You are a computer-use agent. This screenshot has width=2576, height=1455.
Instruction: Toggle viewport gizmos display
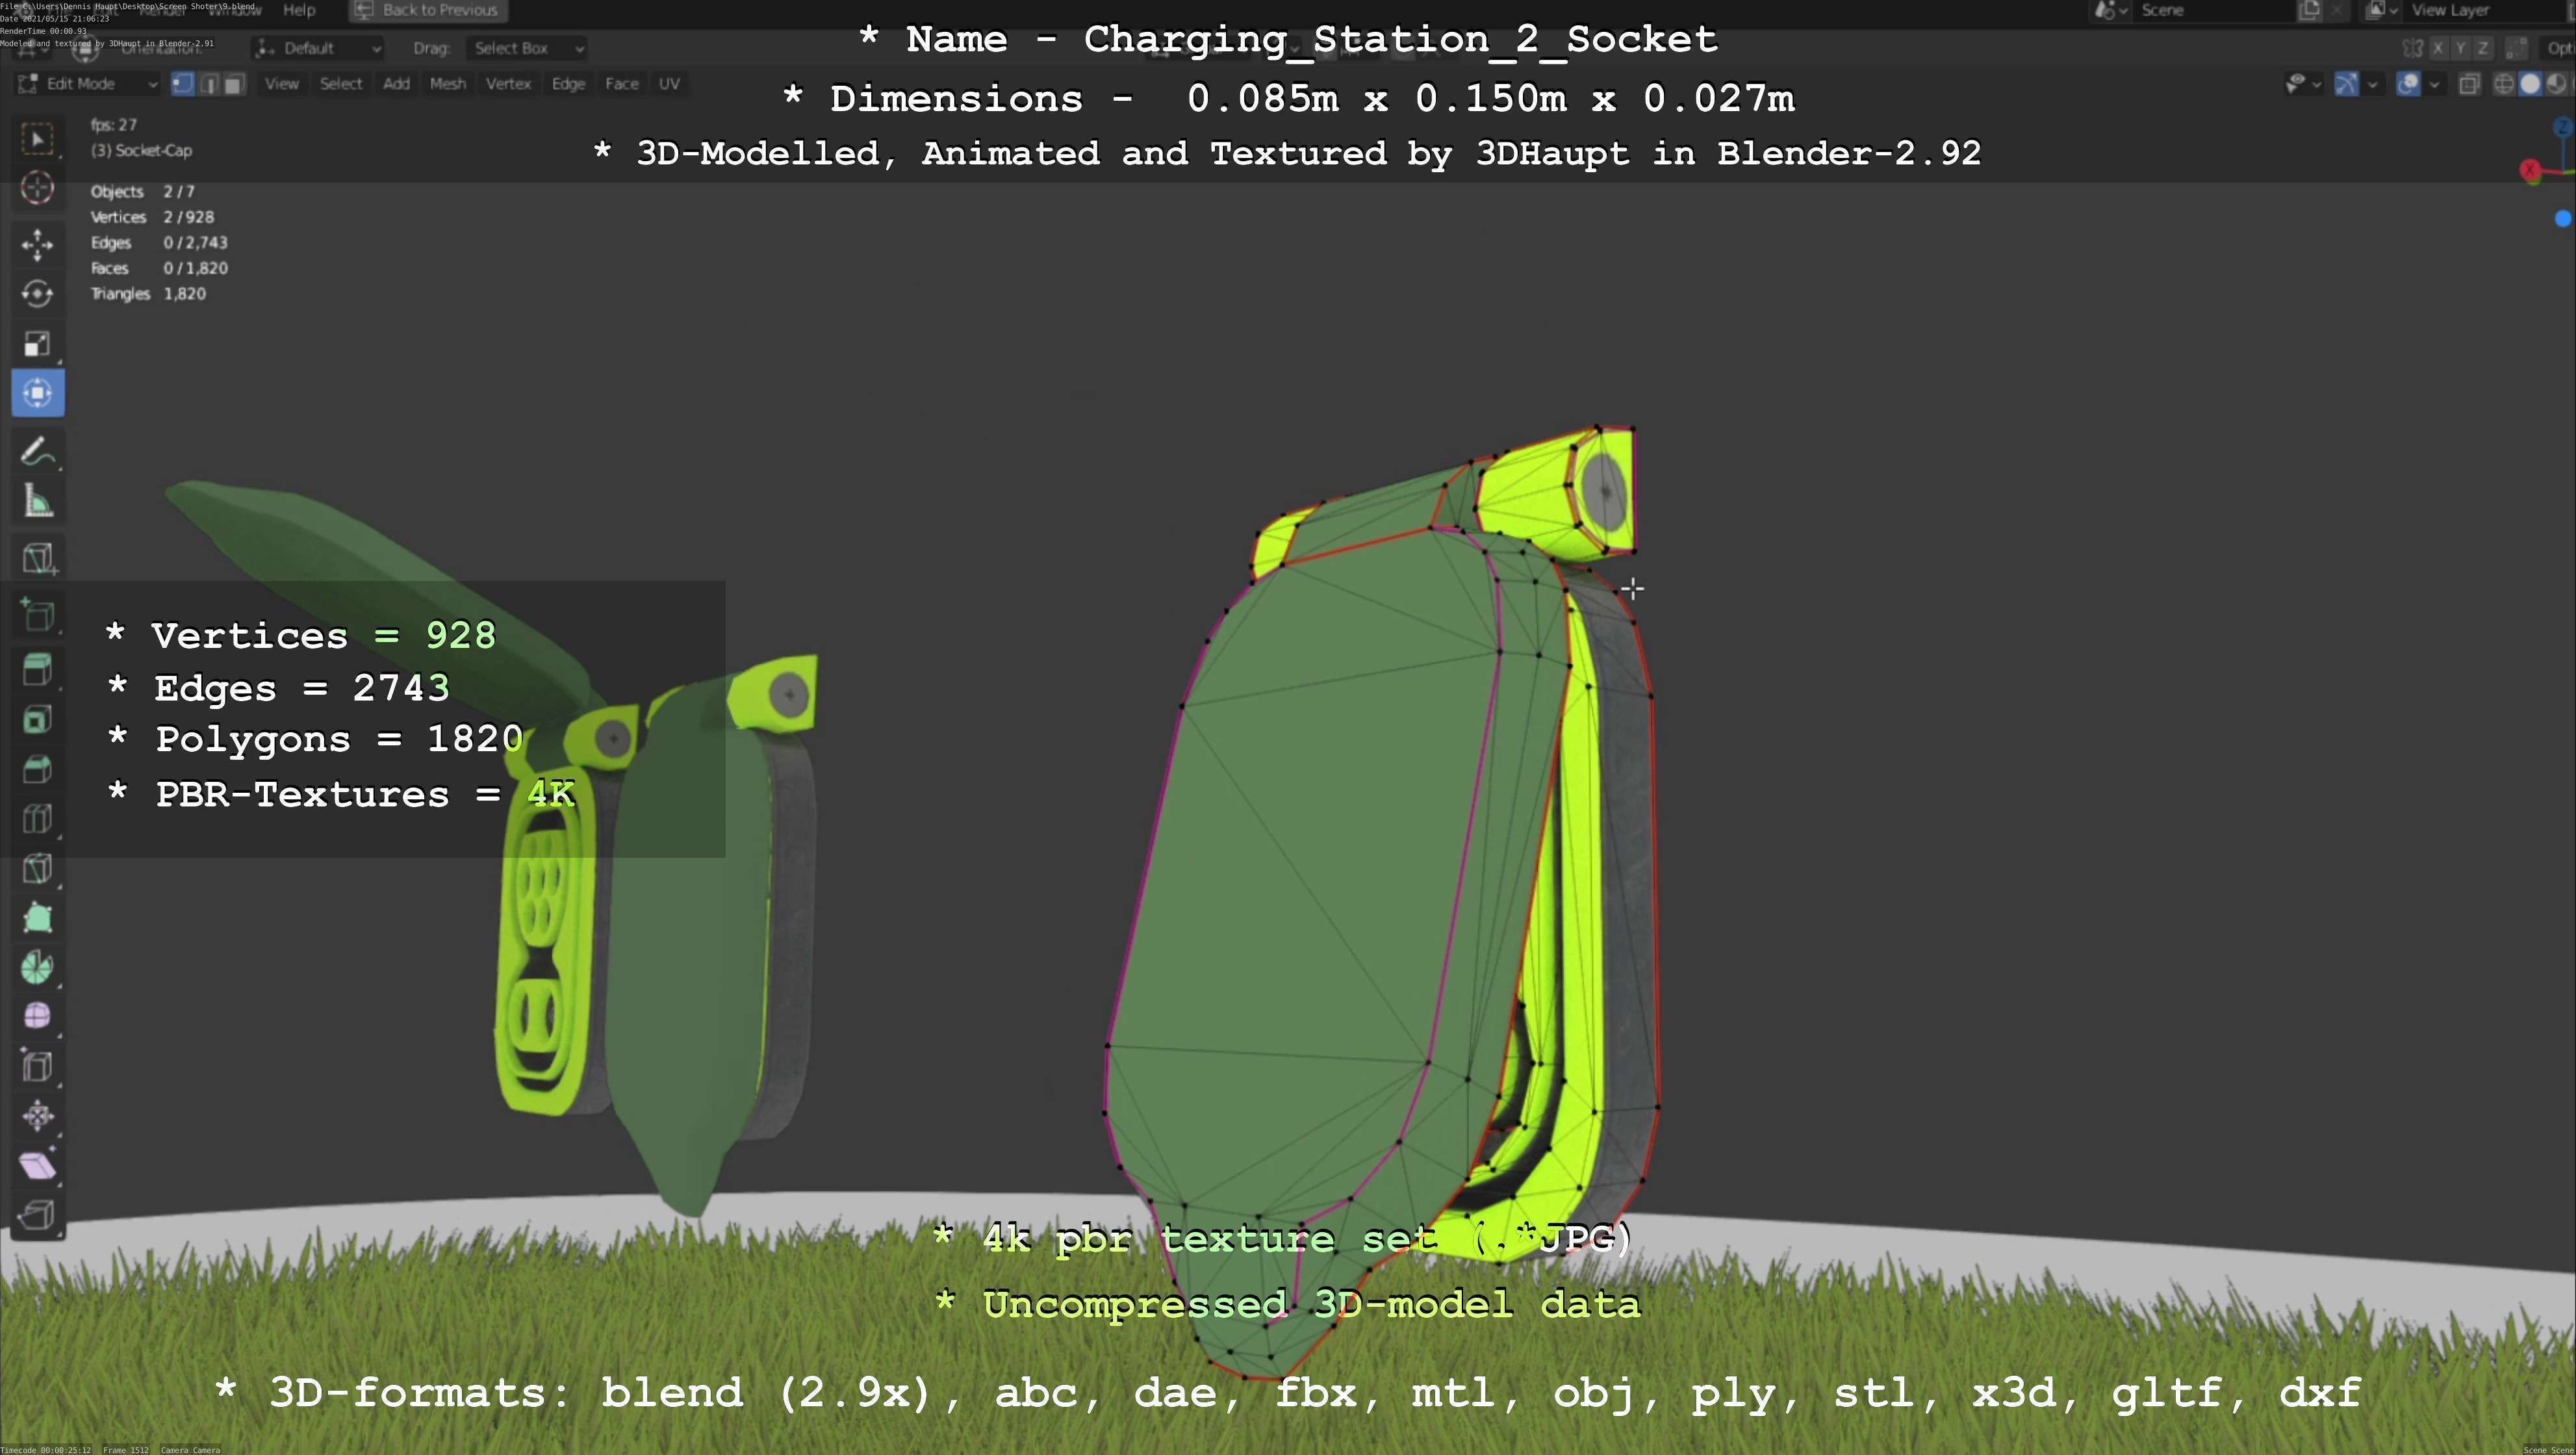[2346, 84]
